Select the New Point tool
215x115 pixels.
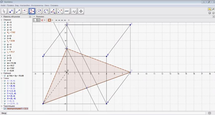(x=11, y=11)
